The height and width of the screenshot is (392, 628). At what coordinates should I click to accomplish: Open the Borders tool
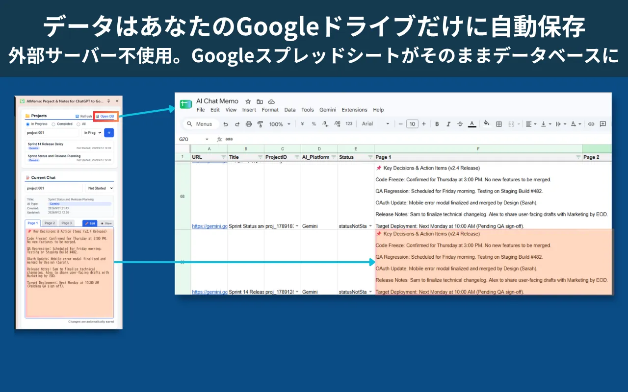click(x=499, y=124)
